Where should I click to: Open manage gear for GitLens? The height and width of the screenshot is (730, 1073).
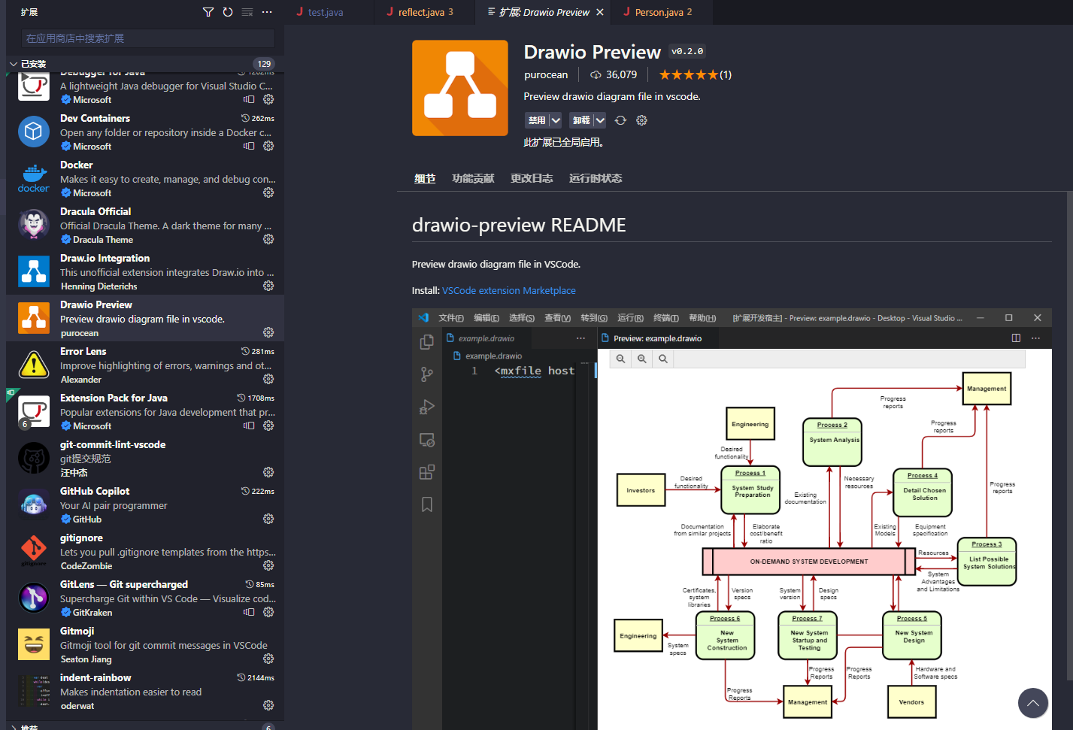(268, 612)
